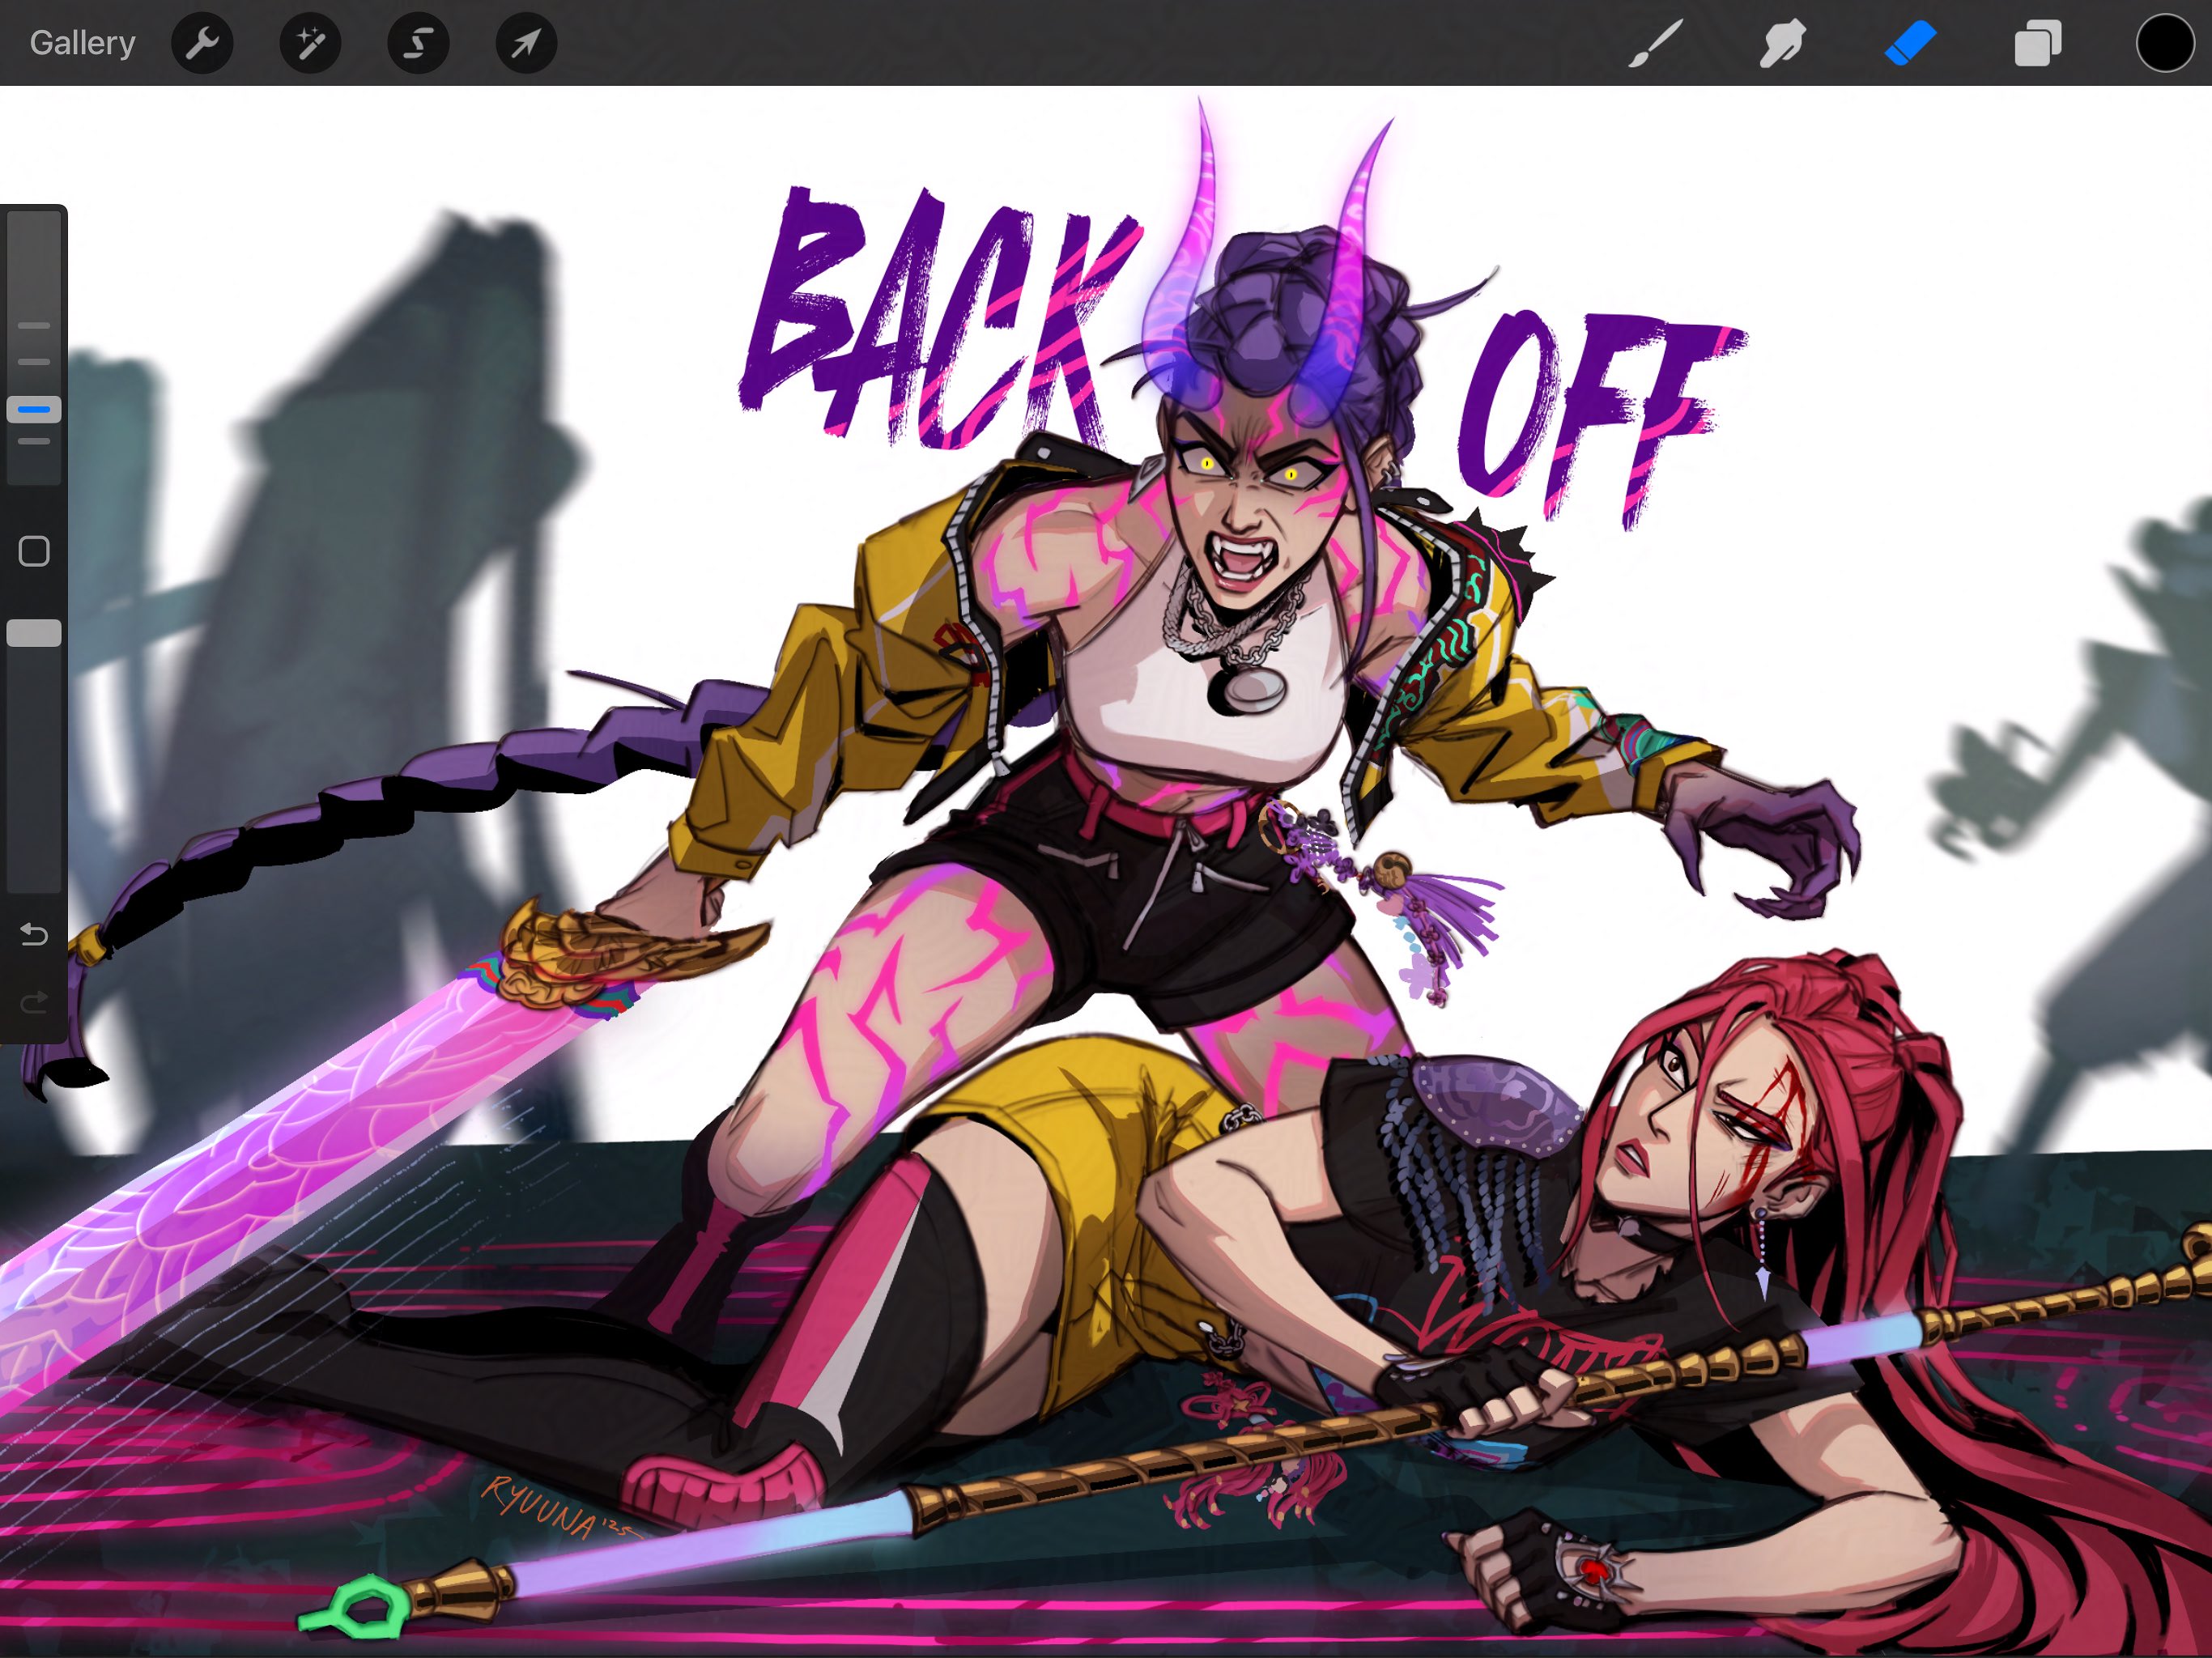
Task: Undo the last stroke
Action: [34, 934]
